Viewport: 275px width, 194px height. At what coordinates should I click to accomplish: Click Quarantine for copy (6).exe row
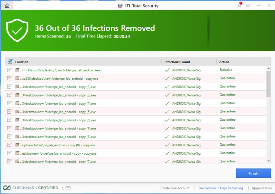point(227,120)
